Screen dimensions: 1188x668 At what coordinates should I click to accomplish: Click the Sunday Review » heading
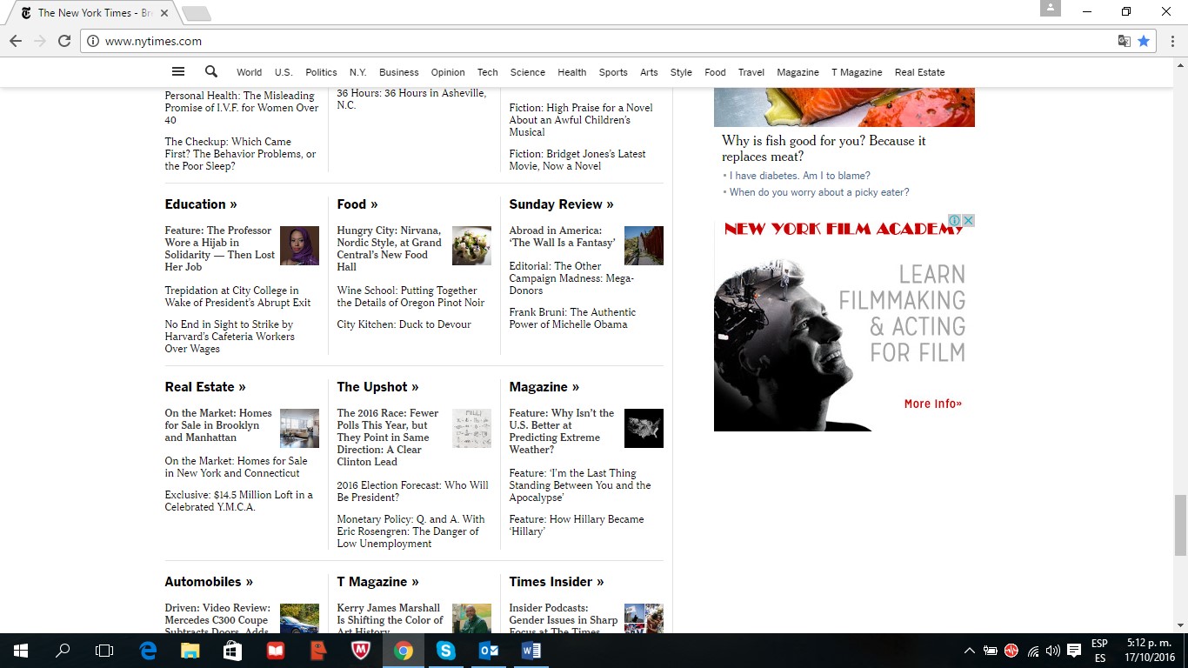[561, 204]
